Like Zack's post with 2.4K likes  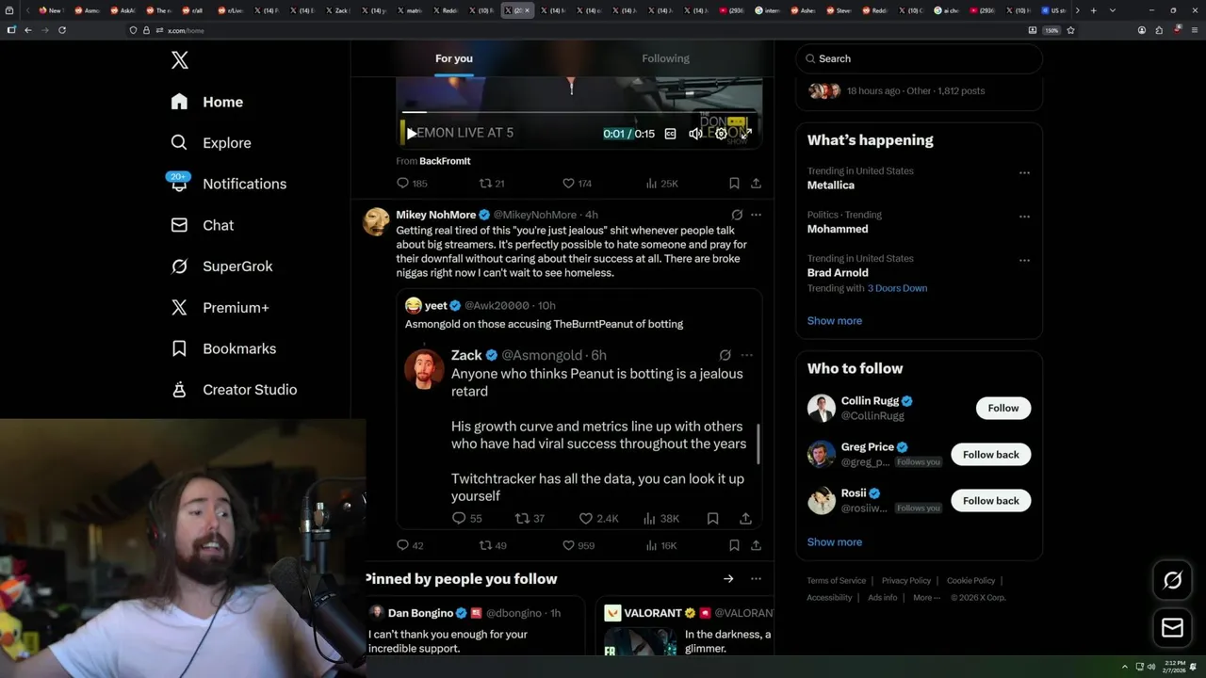tap(598, 519)
